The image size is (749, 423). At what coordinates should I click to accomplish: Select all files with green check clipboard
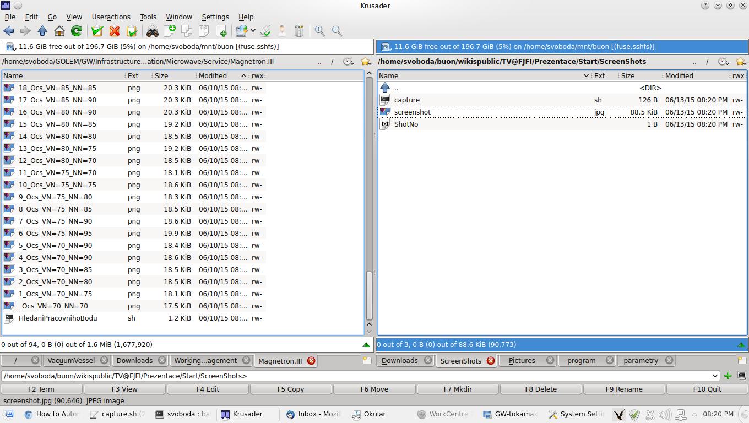97,31
